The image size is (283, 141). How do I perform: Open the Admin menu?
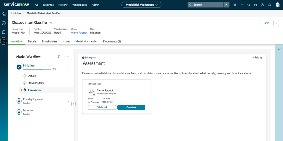[96, 5]
